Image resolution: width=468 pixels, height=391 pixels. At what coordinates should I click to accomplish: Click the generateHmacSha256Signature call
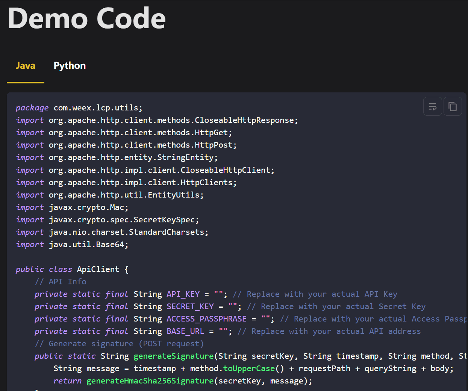coord(150,381)
